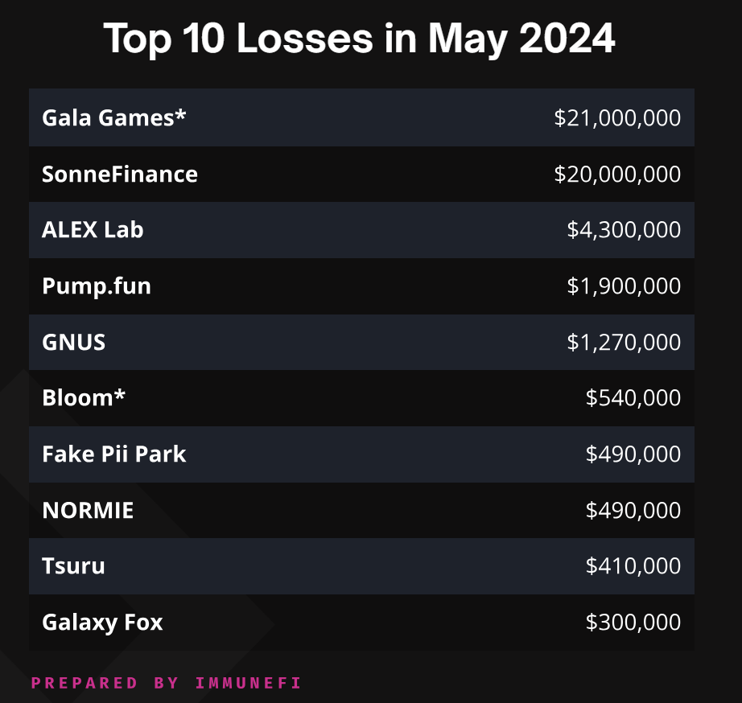This screenshot has height=703, width=742.
Task: Click the $4,300,000 amount
Action: point(624,230)
